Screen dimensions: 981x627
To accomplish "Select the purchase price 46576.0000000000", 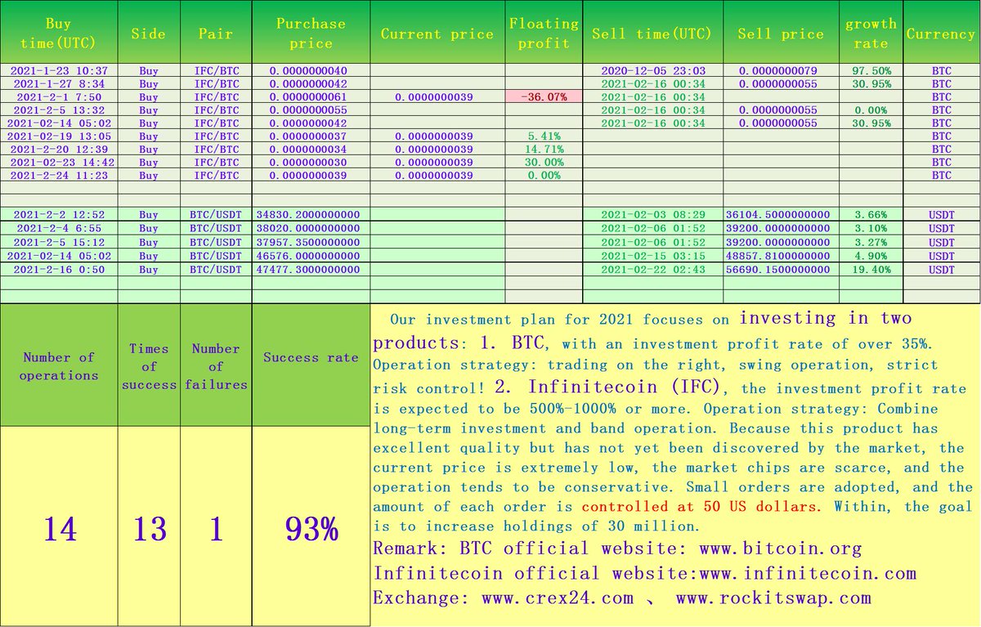I will coord(311,256).
